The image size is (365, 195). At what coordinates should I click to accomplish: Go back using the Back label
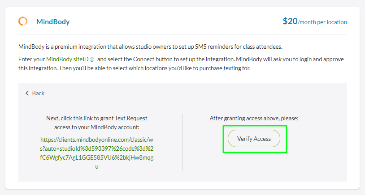(39, 93)
